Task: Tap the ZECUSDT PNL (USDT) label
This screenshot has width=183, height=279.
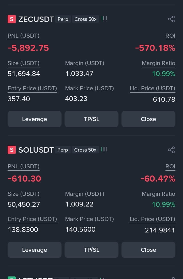Action: (x=23, y=36)
